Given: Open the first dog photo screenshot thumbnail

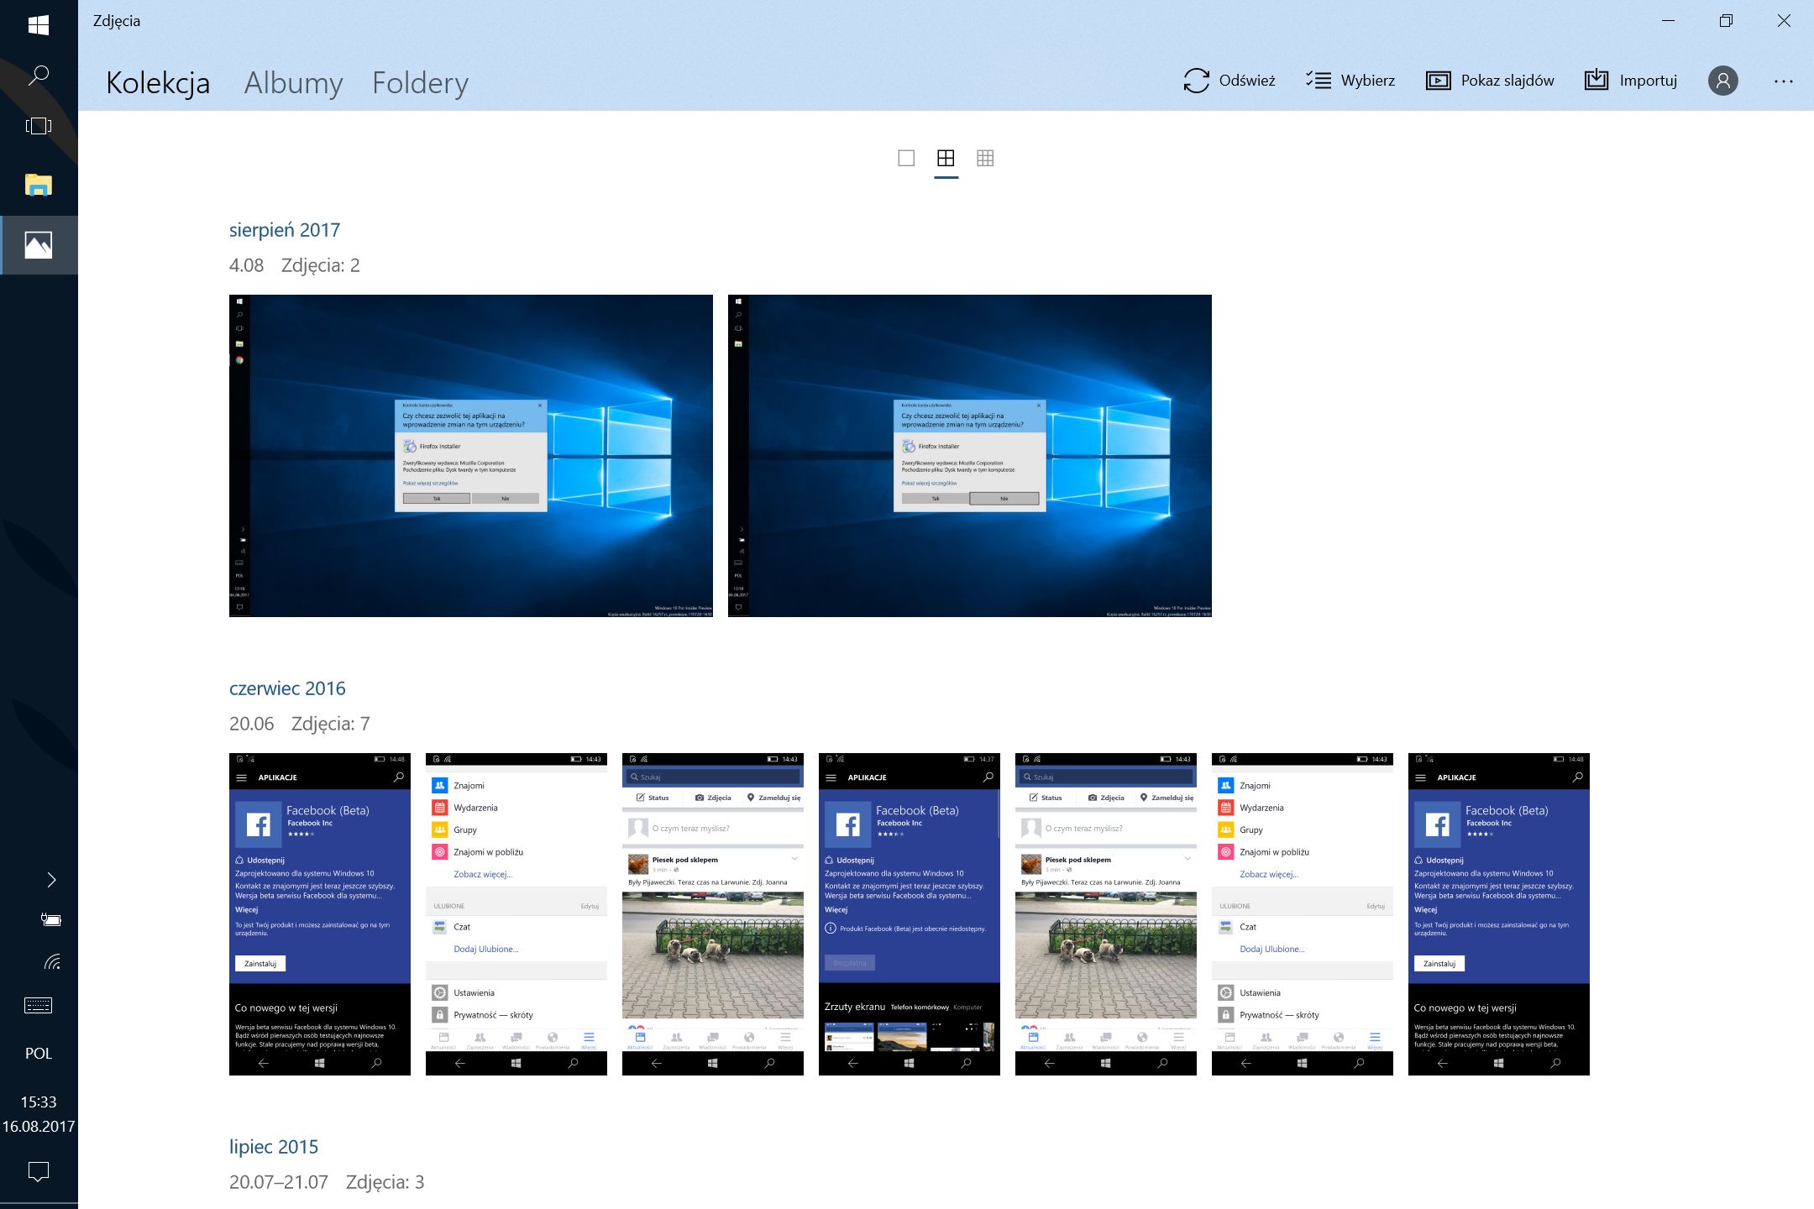Looking at the screenshot, I should point(712,913).
